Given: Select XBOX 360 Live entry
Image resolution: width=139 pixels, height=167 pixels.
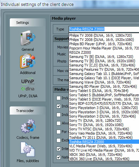Looking at the screenshot, I should pos(104,159).
